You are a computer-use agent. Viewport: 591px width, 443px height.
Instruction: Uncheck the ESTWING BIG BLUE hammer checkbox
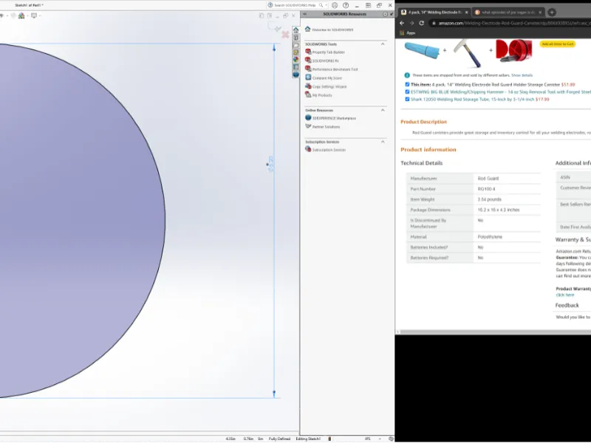click(x=407, y=92)
